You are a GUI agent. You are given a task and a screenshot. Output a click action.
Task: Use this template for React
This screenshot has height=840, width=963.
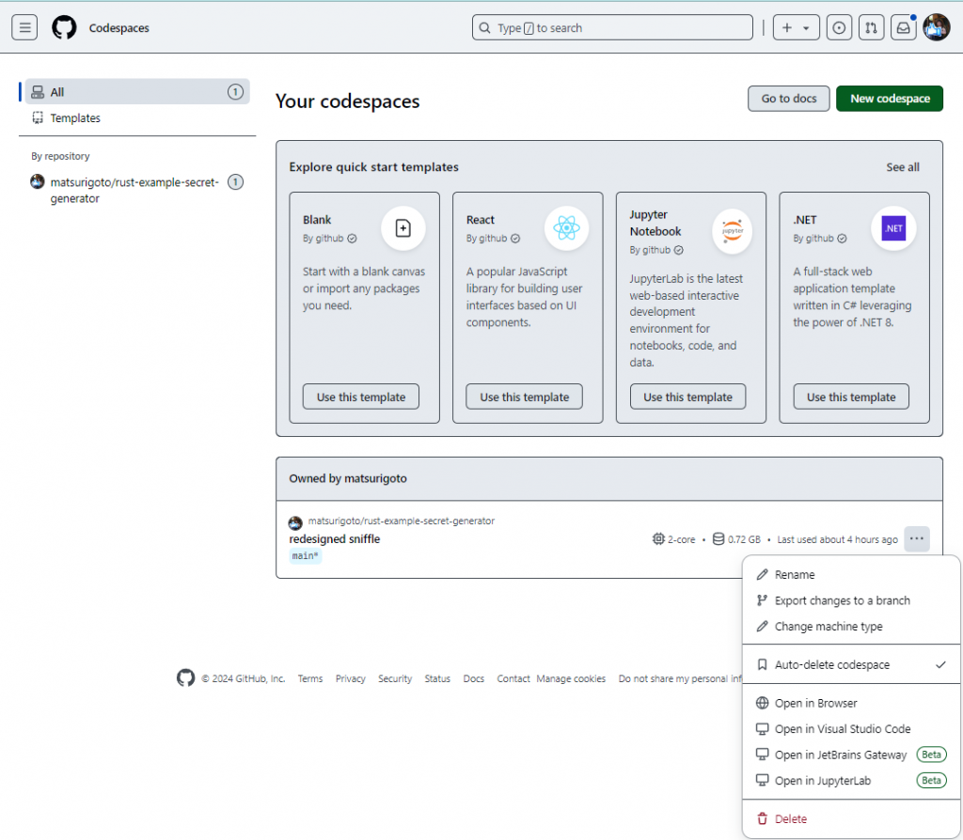(x=524, y=397)
